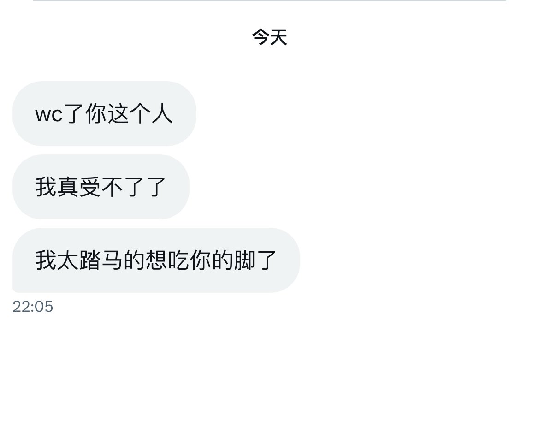Image resolution: width=539 pixels, height=438 pixels.
Task: Click the word "想吃" in third bubble
Action: click(x=167, y=260)
